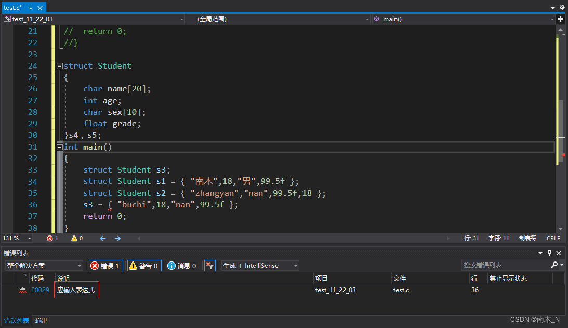Collapse the int main() block
The image size is (568, 328).
pyautogui.click(x=59, y=147)
